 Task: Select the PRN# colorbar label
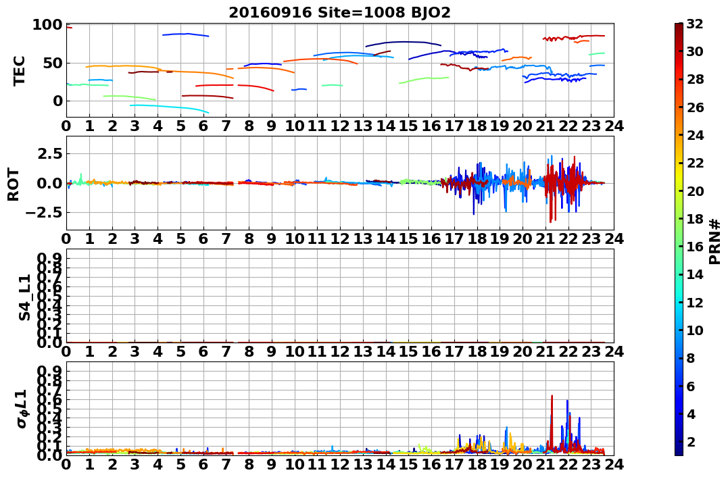coord(714,241)
